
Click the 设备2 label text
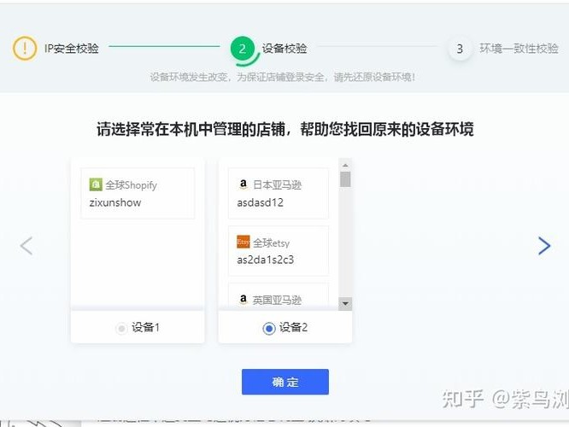coord(293,327)
